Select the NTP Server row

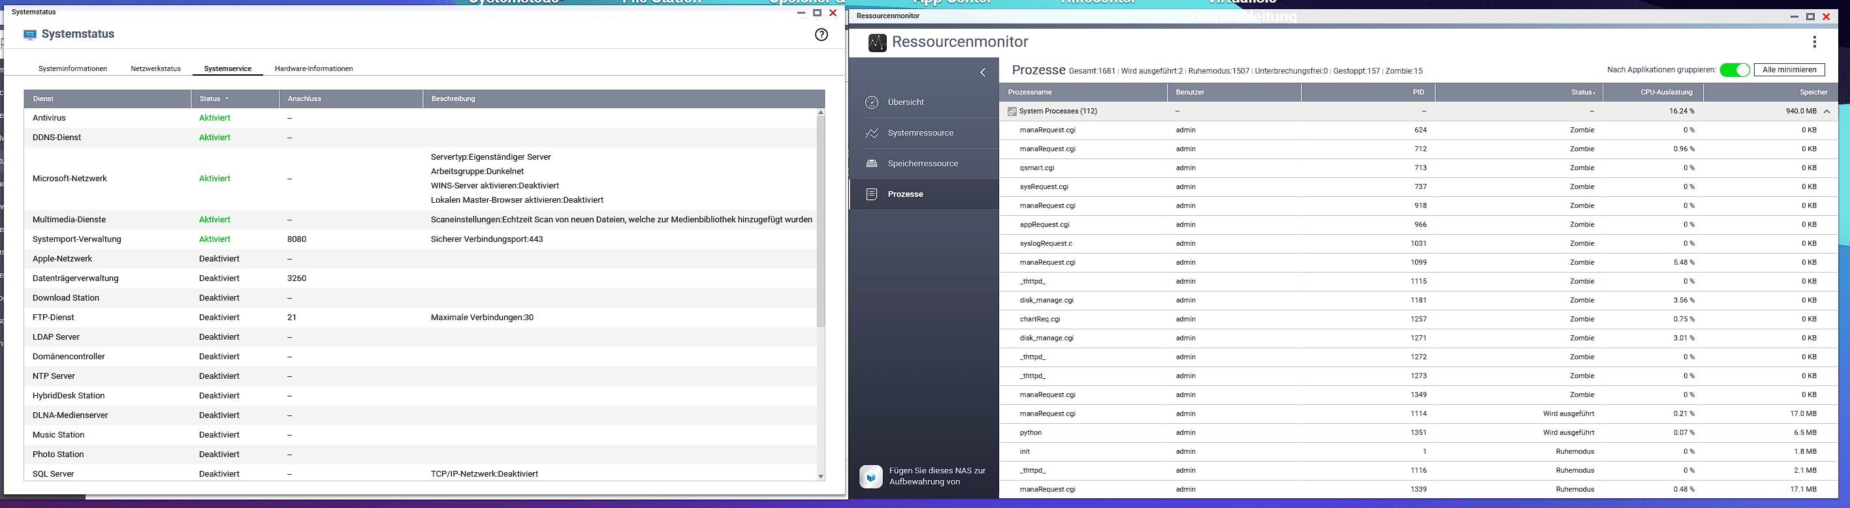click(420, 376)
